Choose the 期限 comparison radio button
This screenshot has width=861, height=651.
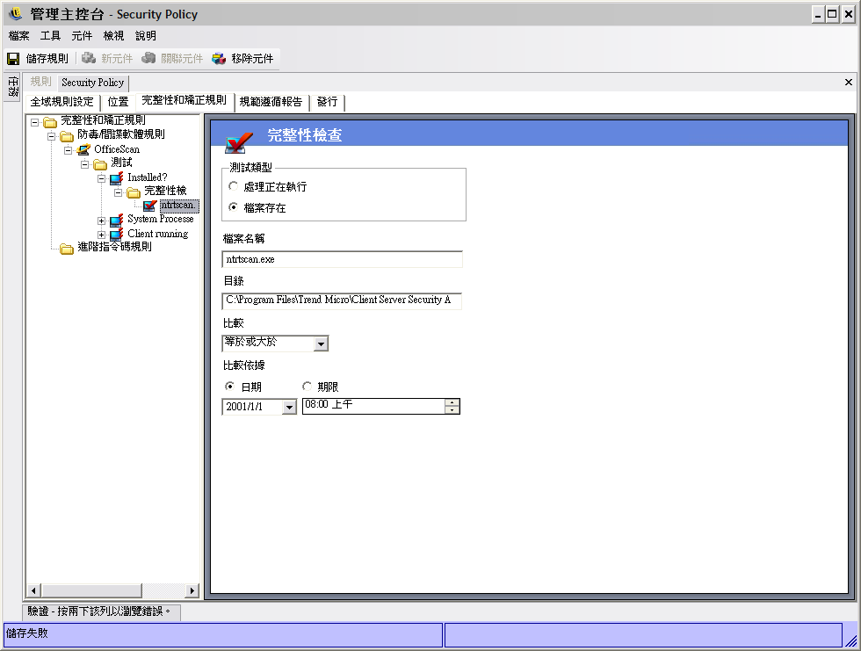pyautogui.click(x=307, y=386)
